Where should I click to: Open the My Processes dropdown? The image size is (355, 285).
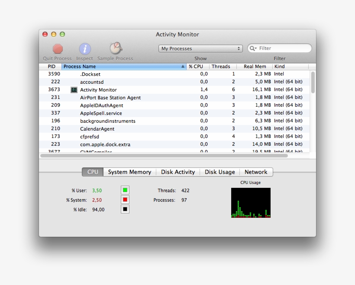200,48
